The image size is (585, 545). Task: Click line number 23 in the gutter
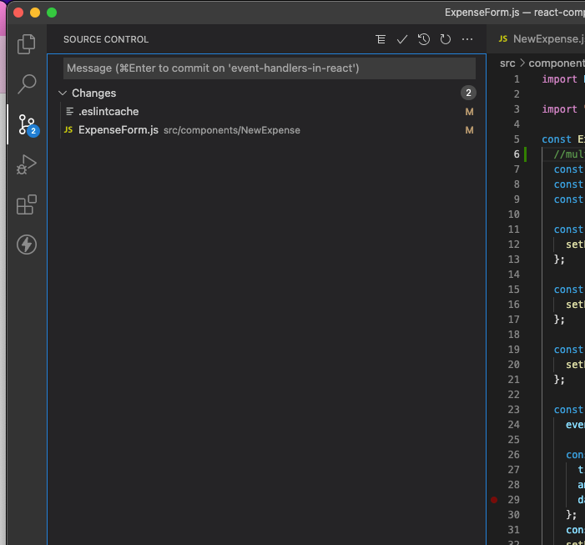click(x=514, y=410)
